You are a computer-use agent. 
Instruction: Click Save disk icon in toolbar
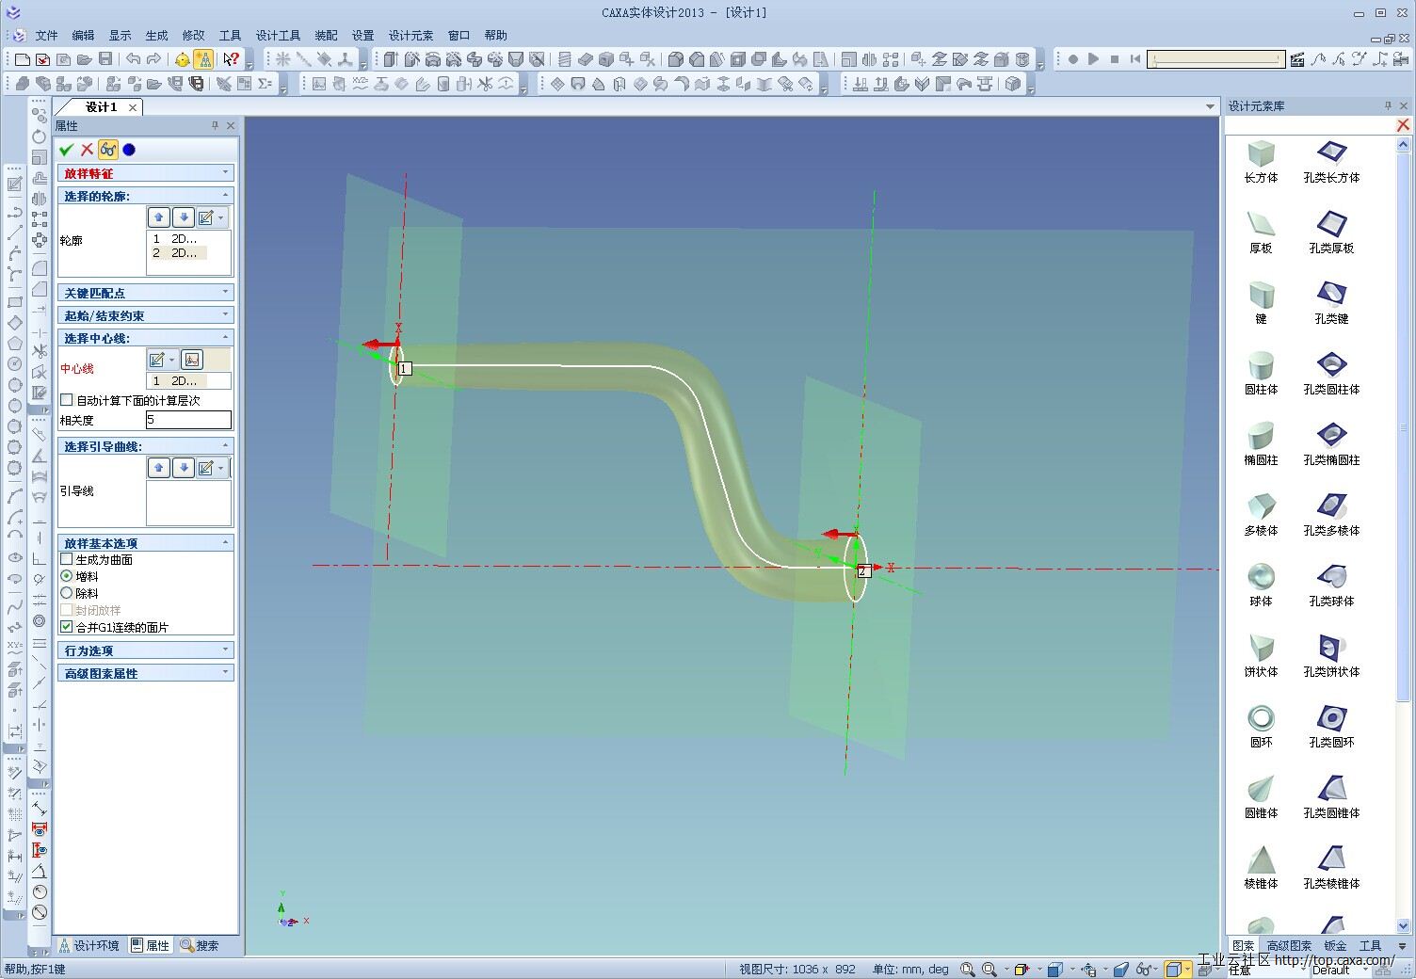(x=105, y=59)
